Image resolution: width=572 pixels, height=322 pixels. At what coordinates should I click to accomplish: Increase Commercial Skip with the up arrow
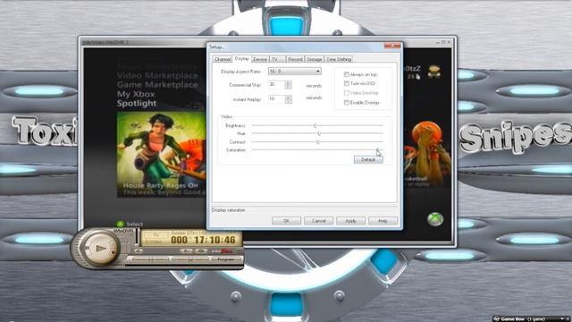click(x=288, y=83)
